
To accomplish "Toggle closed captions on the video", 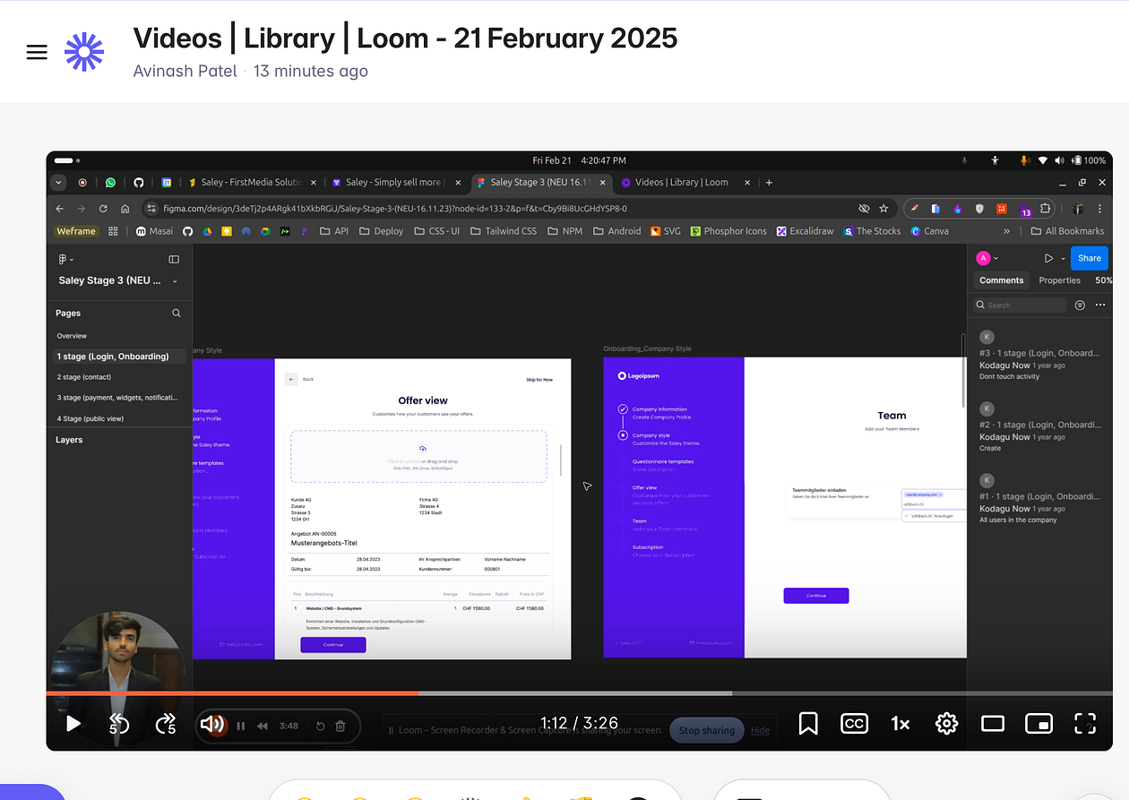I will (854, 723).
